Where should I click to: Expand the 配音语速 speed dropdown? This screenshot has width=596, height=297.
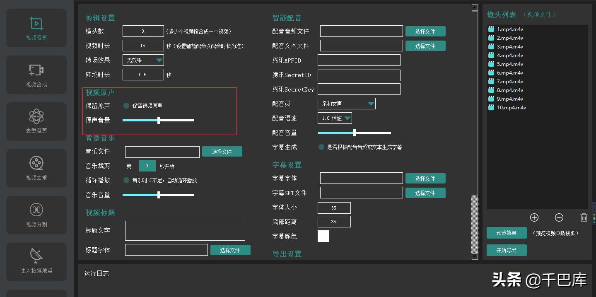tap(335, 118)
